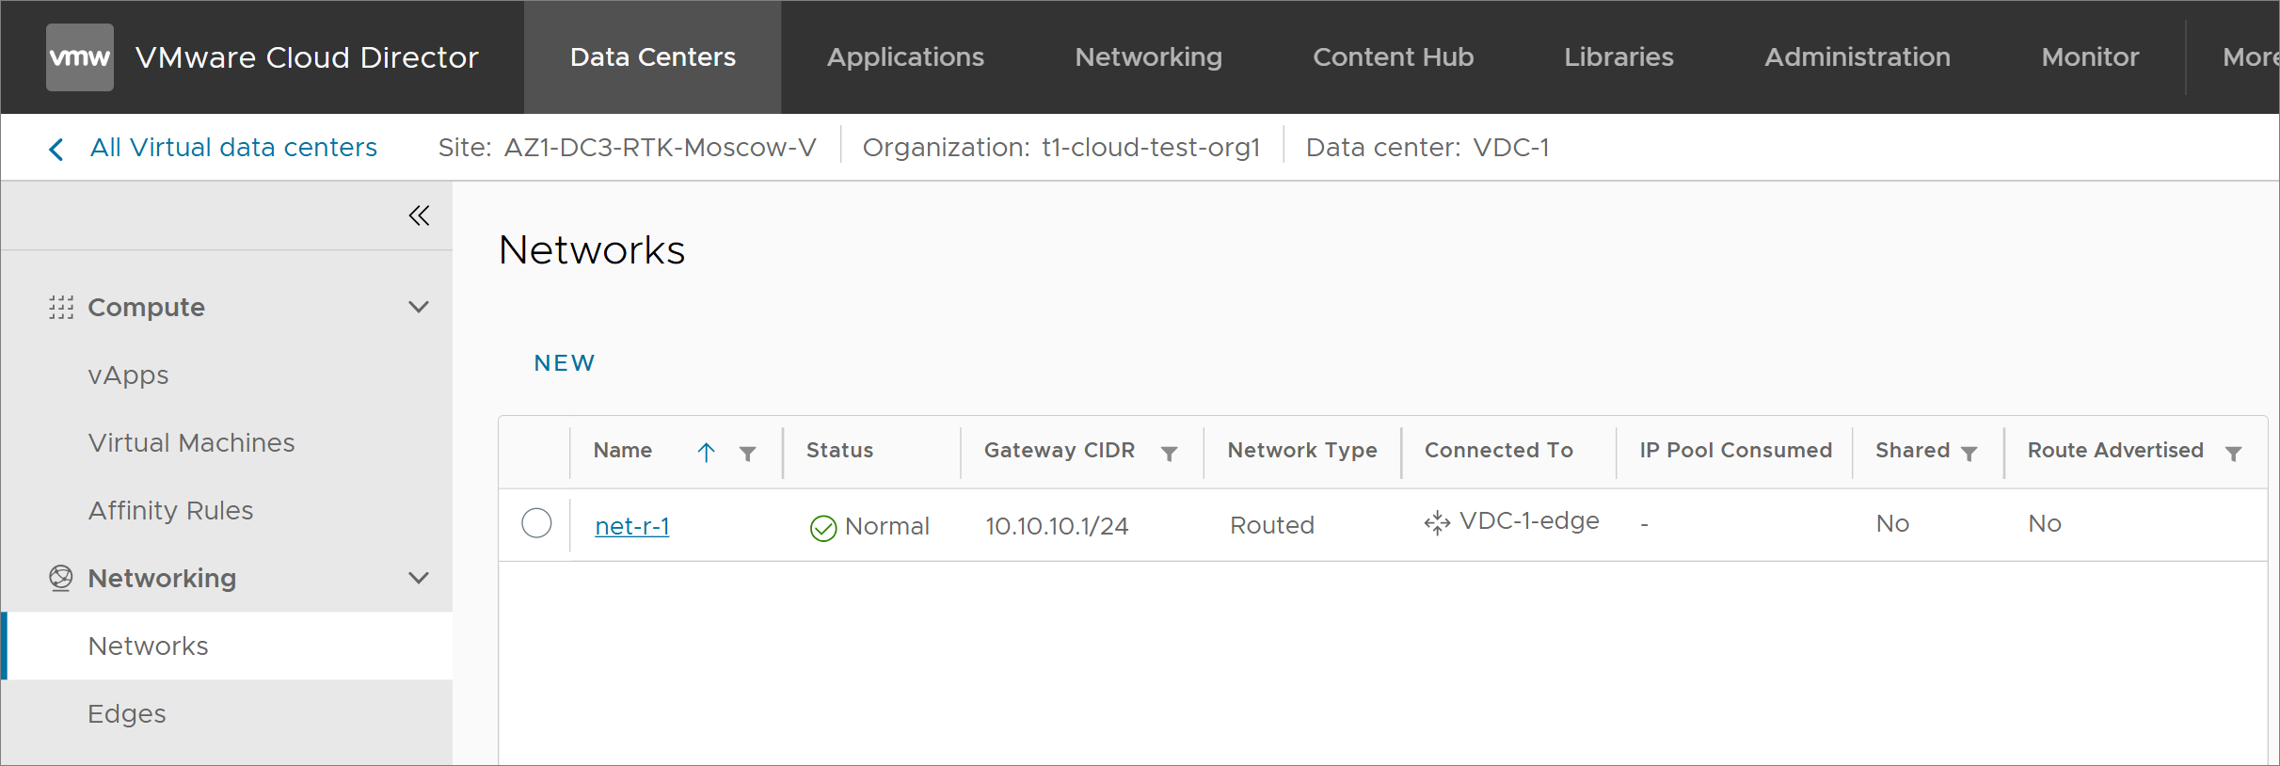Click the edge gateway icon beside VDC-1-edge
This screenshot has height=766, width=2280.
point(1437,522)
